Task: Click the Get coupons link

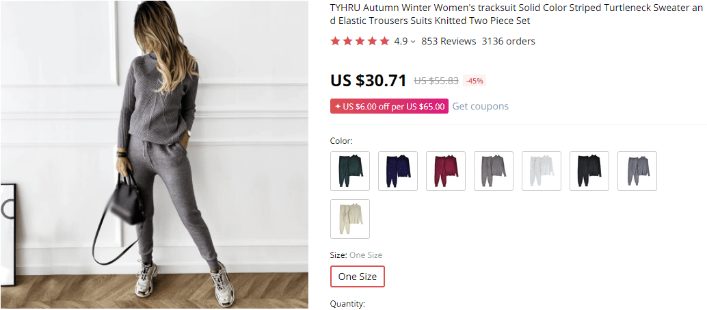Action: (480, 106)
